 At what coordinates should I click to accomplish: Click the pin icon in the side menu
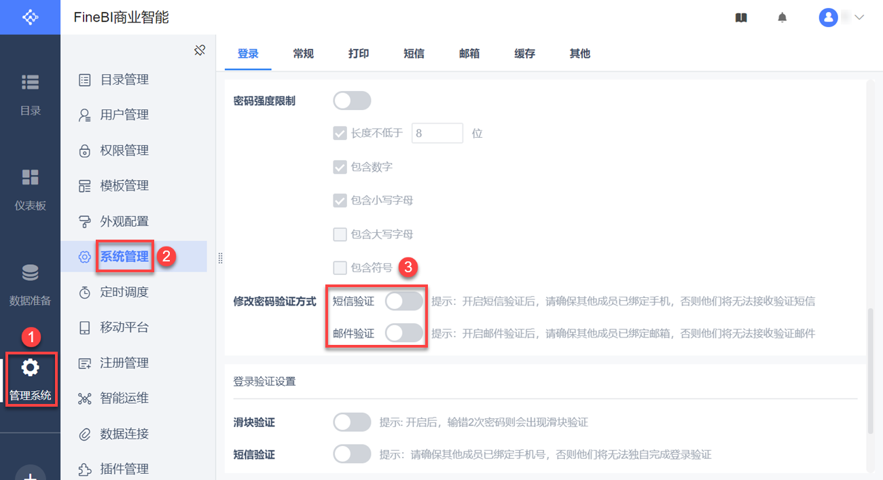(x=200, y=50)
